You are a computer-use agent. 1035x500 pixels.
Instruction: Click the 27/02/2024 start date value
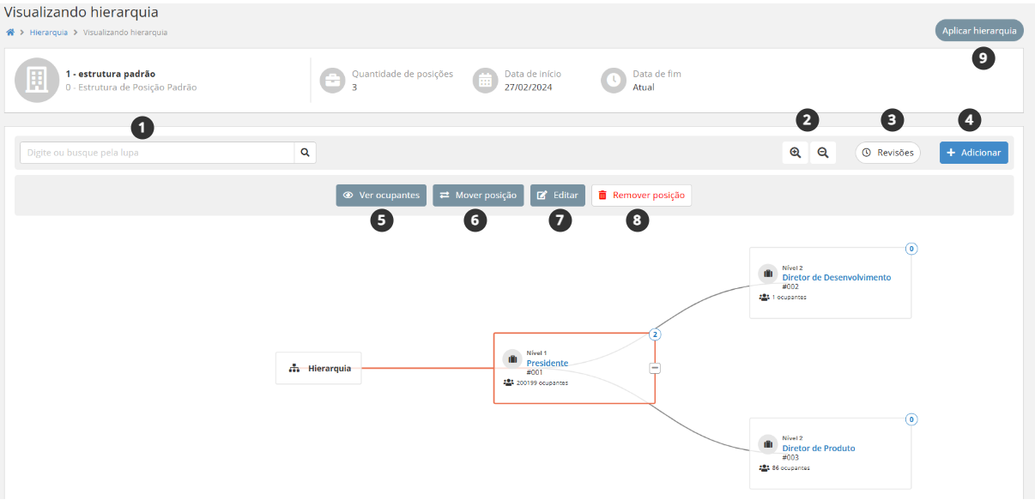(x=528, y=87)
